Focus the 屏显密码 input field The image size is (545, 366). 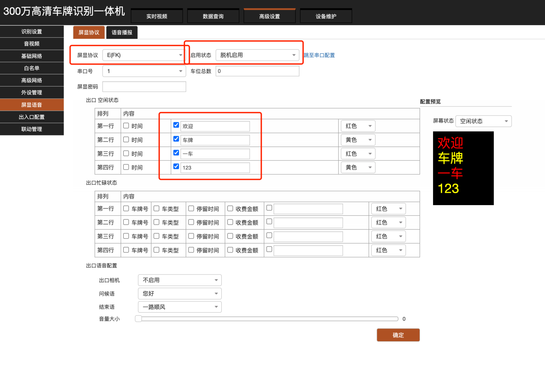[x=144, y=87]
